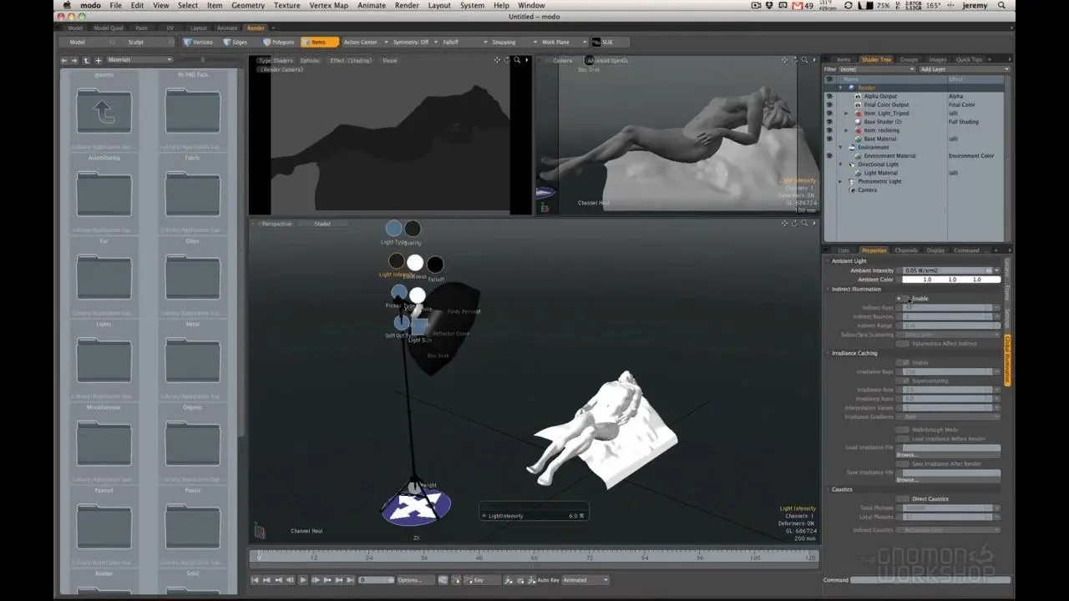This screenshot has width=1069, height=601.
Task: Open the Apple menu
Action: click(66, 6)
